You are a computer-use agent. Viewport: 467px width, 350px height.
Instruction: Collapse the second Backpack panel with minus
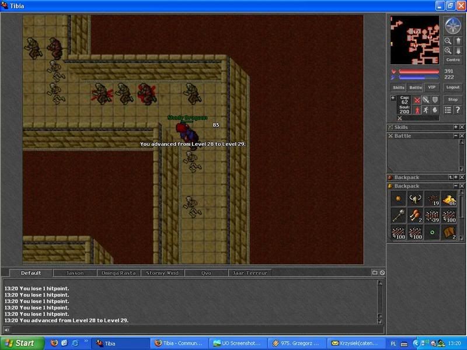pyautogui.click(x=456, y=185)
